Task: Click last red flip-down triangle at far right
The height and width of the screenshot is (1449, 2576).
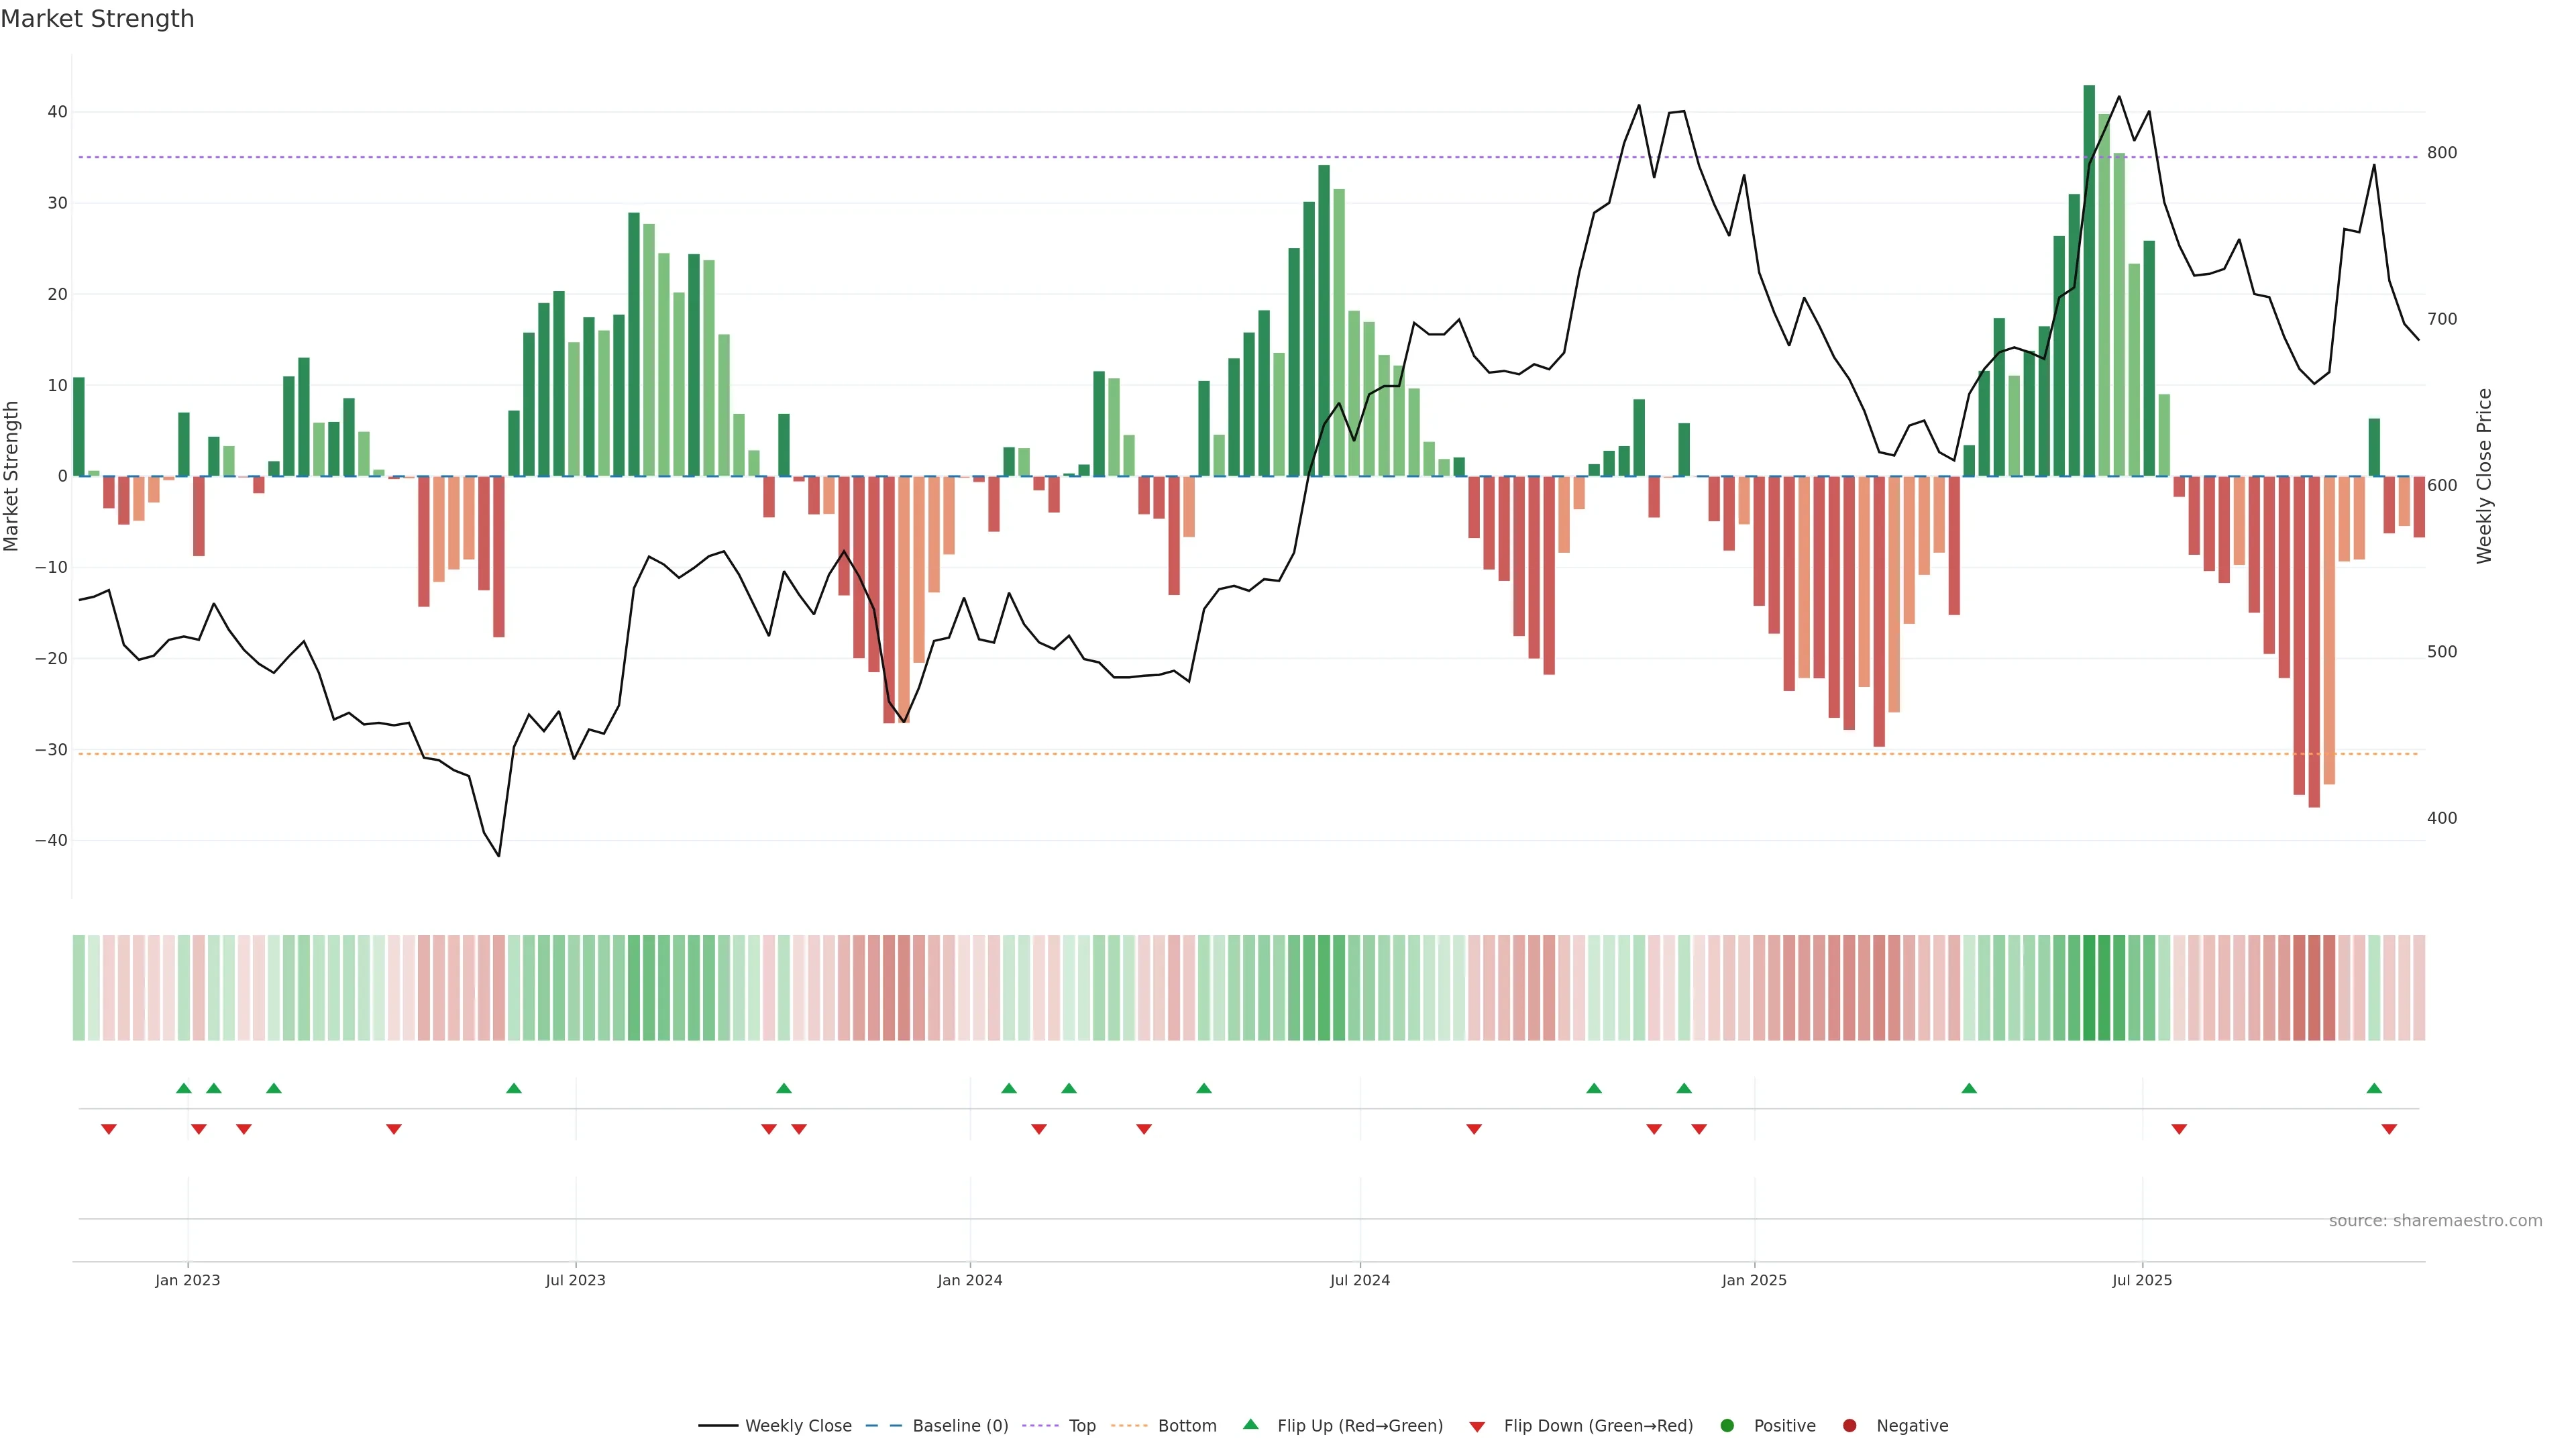Action: (2389, 1129)
